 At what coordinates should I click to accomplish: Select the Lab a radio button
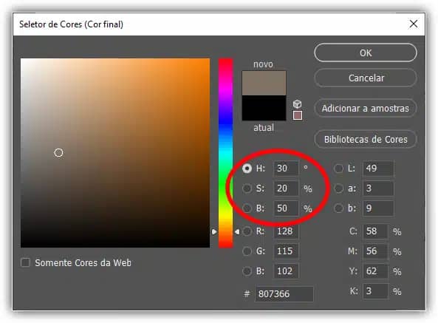(x=338, y=188)
